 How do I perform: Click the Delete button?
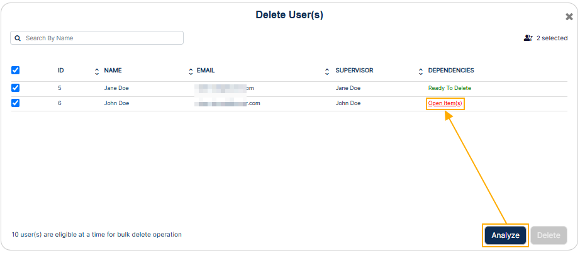click(549, 235)
